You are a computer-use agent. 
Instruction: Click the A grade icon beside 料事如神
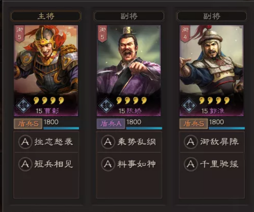tap(108, 164)
